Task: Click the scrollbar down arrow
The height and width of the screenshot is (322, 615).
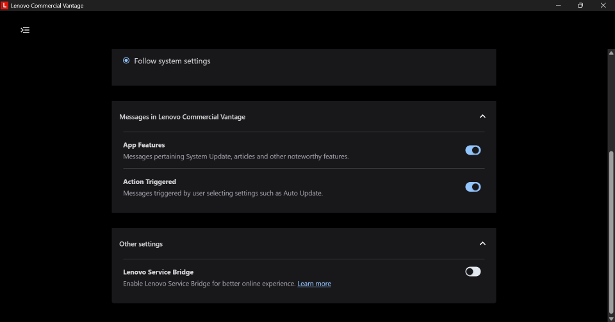Action: point(611,318)
